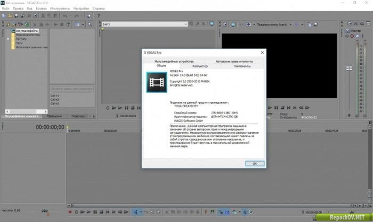Open Мультимедийные устройства tab in About dialog
Screen dimensions: 373x222
click(174, 62)
